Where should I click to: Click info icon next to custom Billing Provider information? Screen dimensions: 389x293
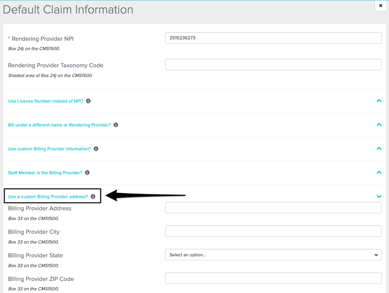tap(96, 149)
